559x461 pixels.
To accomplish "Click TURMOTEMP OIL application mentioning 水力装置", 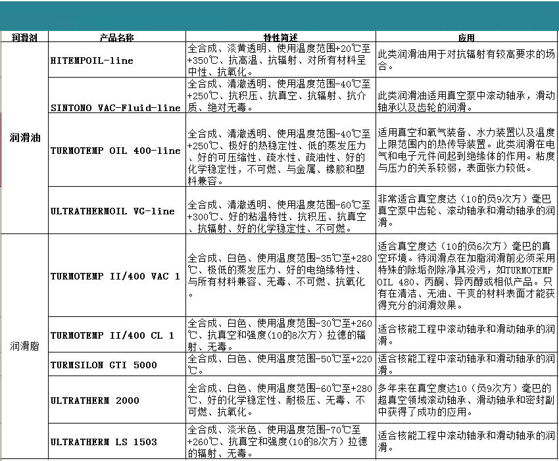I will [466, 150].
